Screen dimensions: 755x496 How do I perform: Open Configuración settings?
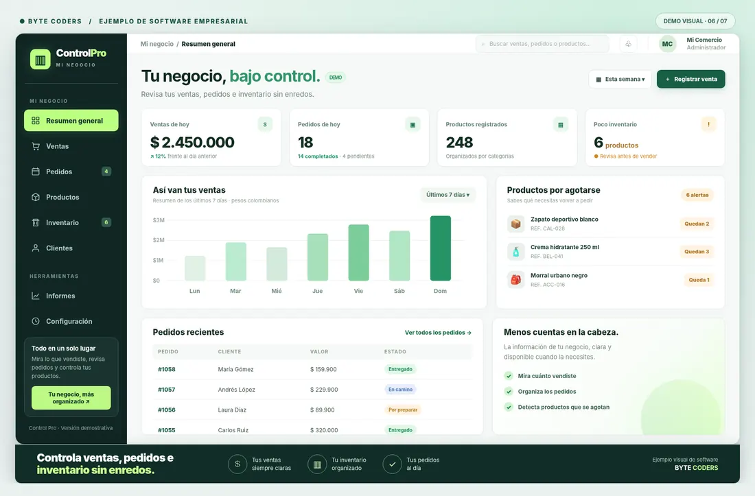71,321
